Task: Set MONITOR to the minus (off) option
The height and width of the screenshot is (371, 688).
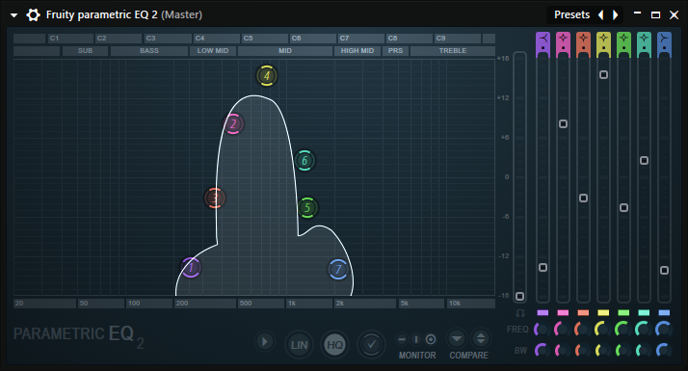Action: click(402, 339)
